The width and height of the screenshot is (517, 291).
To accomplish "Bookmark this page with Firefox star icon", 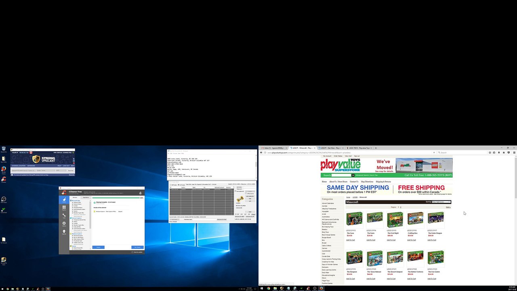I will pyautogui.click(x=490, y=152).
